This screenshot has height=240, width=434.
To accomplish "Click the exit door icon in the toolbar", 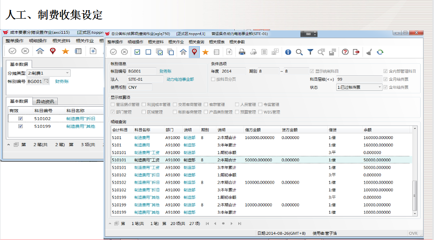I will click(x=356, y=52).
